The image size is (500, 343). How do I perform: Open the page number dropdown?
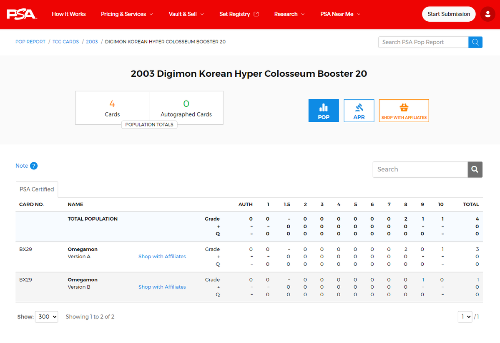[x=465, y=317]
